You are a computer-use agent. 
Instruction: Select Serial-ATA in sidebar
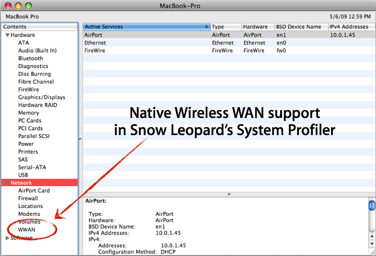32,167
